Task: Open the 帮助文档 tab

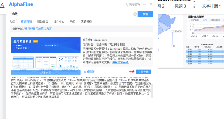Action: (x=43, y=22)
